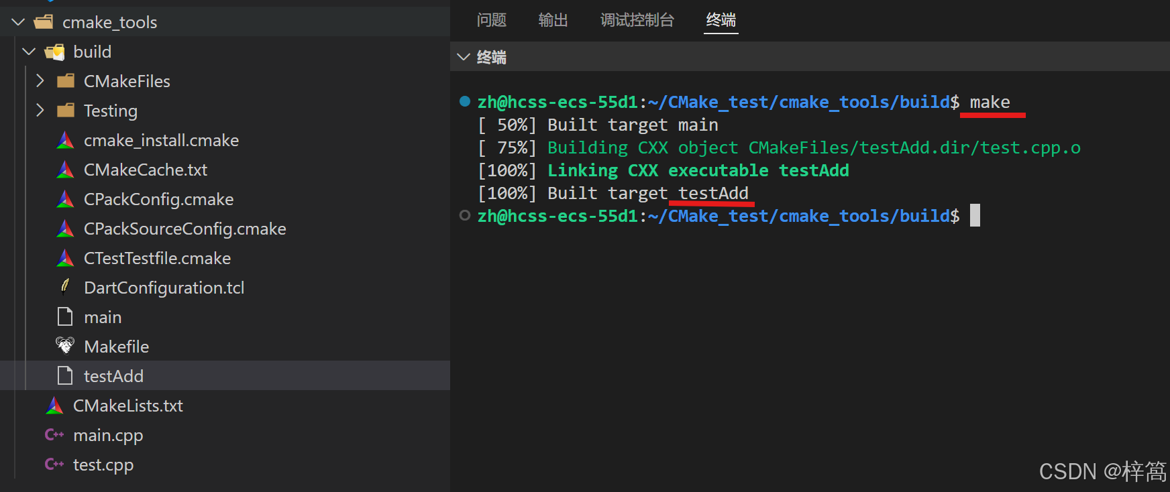Select the main executable in build
This screenshot has height=492, width=1170.
coord(103,317)
